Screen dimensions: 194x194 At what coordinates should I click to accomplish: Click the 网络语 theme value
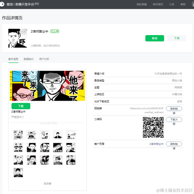pyautogui.click(x=178, y=87)
